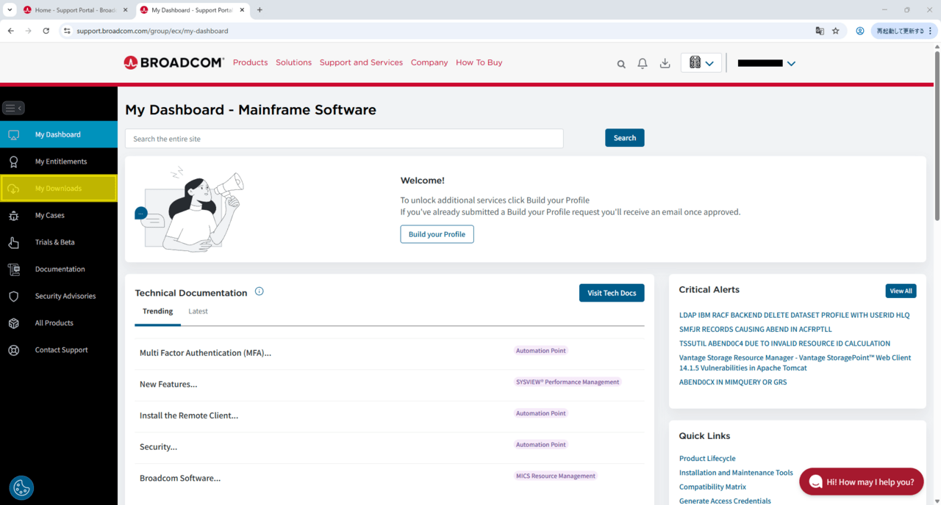
Task: Open How To Buy menu
Action: tap(479, 62)
